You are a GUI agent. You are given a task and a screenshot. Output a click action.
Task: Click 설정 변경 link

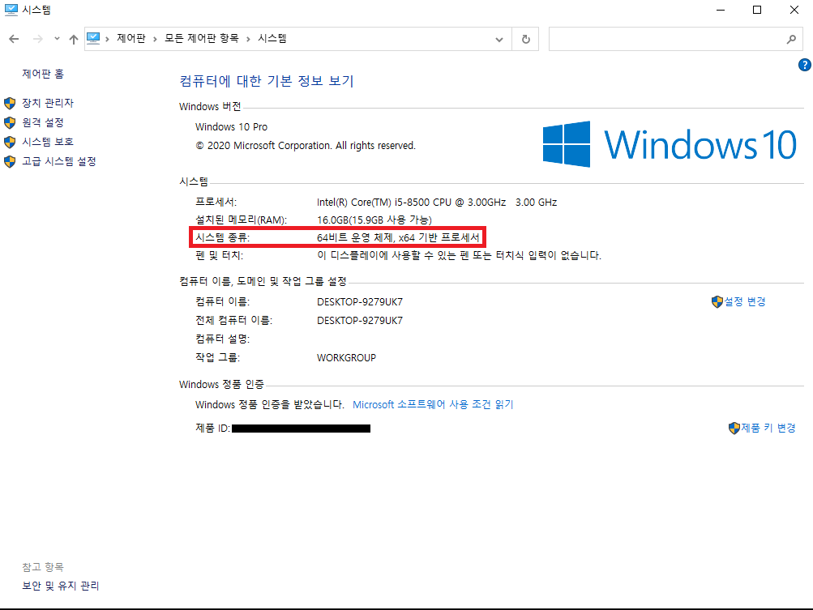point(745,301)
